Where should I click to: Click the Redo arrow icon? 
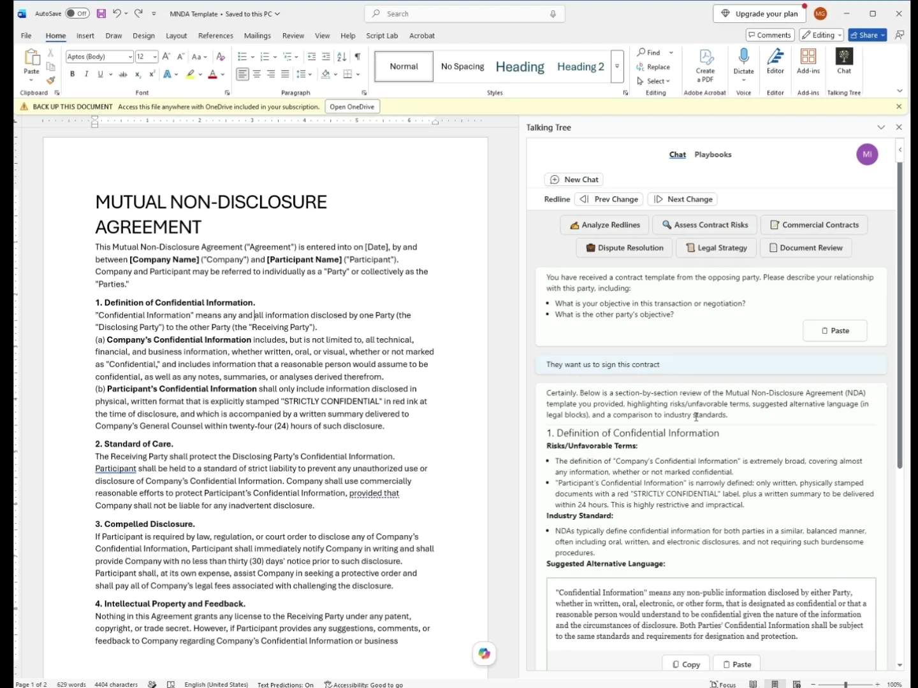pos(138,13)
